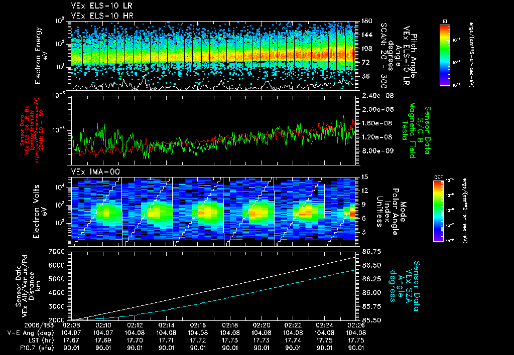Select the VEx IMA-00 panel title
Viewport: 514px width, 355px height.
click(95, 171)
